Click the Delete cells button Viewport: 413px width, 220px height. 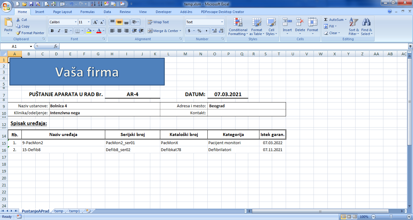pyautogui.click(x=300, y=27)
